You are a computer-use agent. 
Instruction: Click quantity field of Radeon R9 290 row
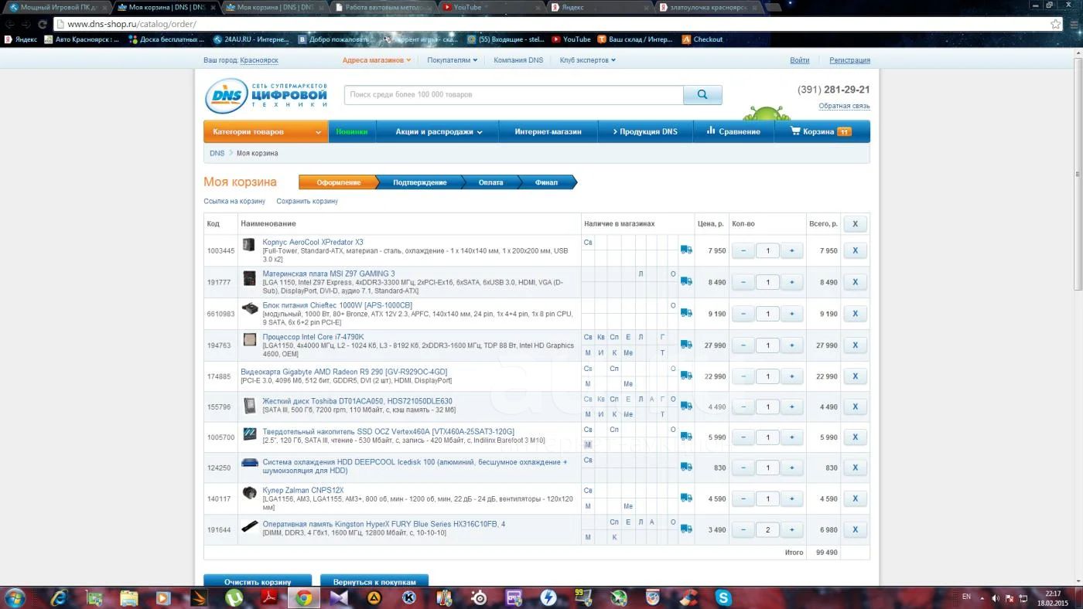point(767,376)
